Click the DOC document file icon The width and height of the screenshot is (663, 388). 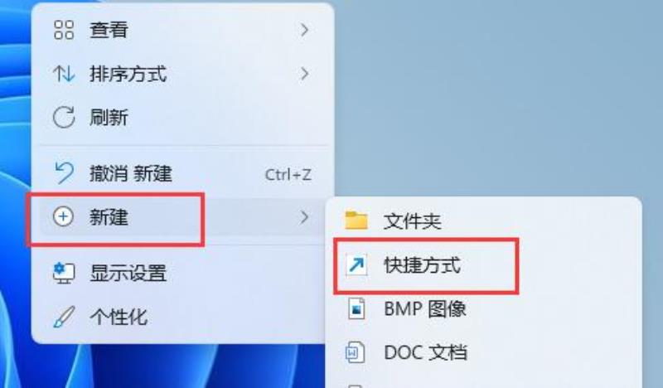[x=356, y=352]
